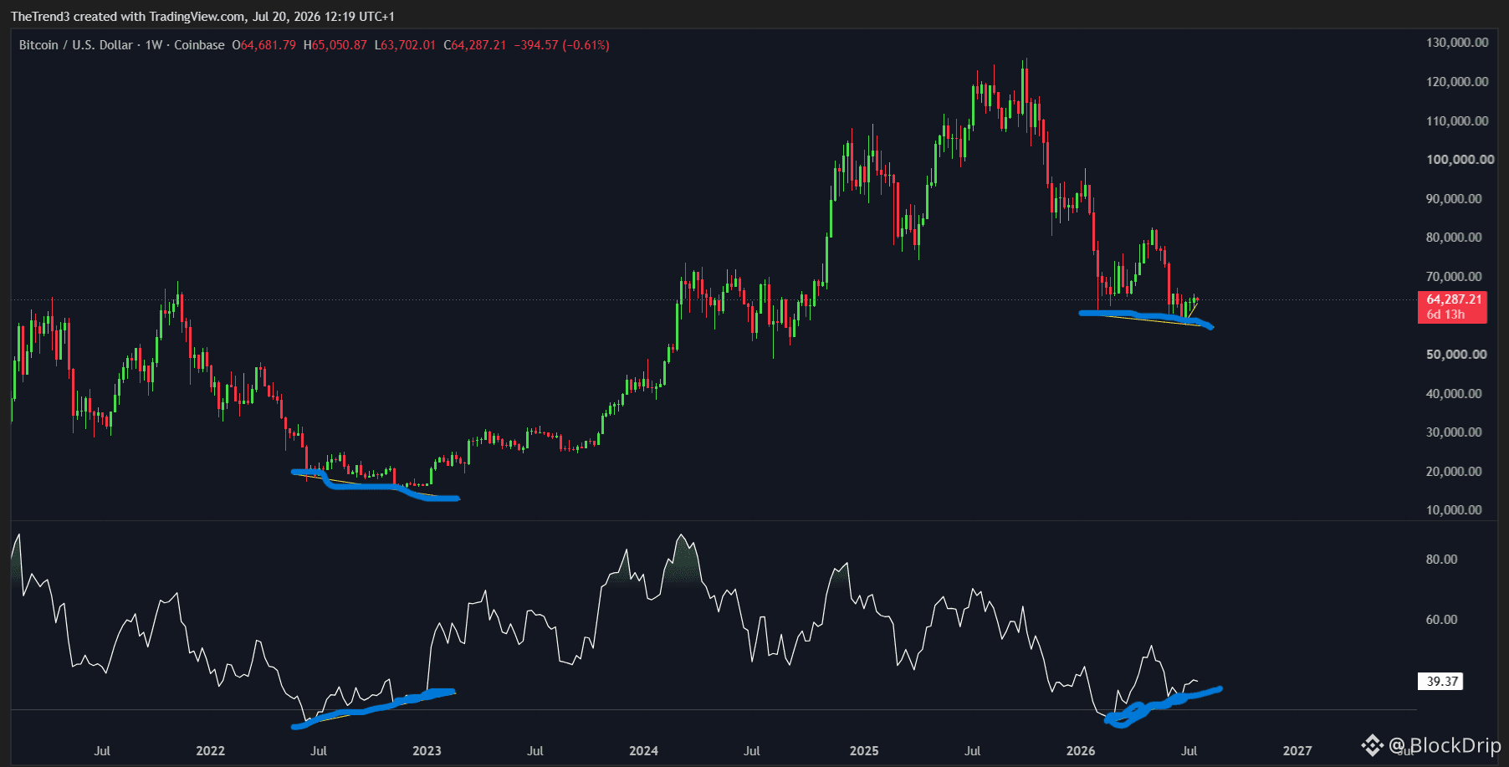Click the change value −394.57 (−0.61%)
Screen dimensions: 1509x767
(561, 45)
